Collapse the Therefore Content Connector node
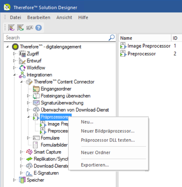The height and width of the screenshot is (187, 182). (21, 82)
